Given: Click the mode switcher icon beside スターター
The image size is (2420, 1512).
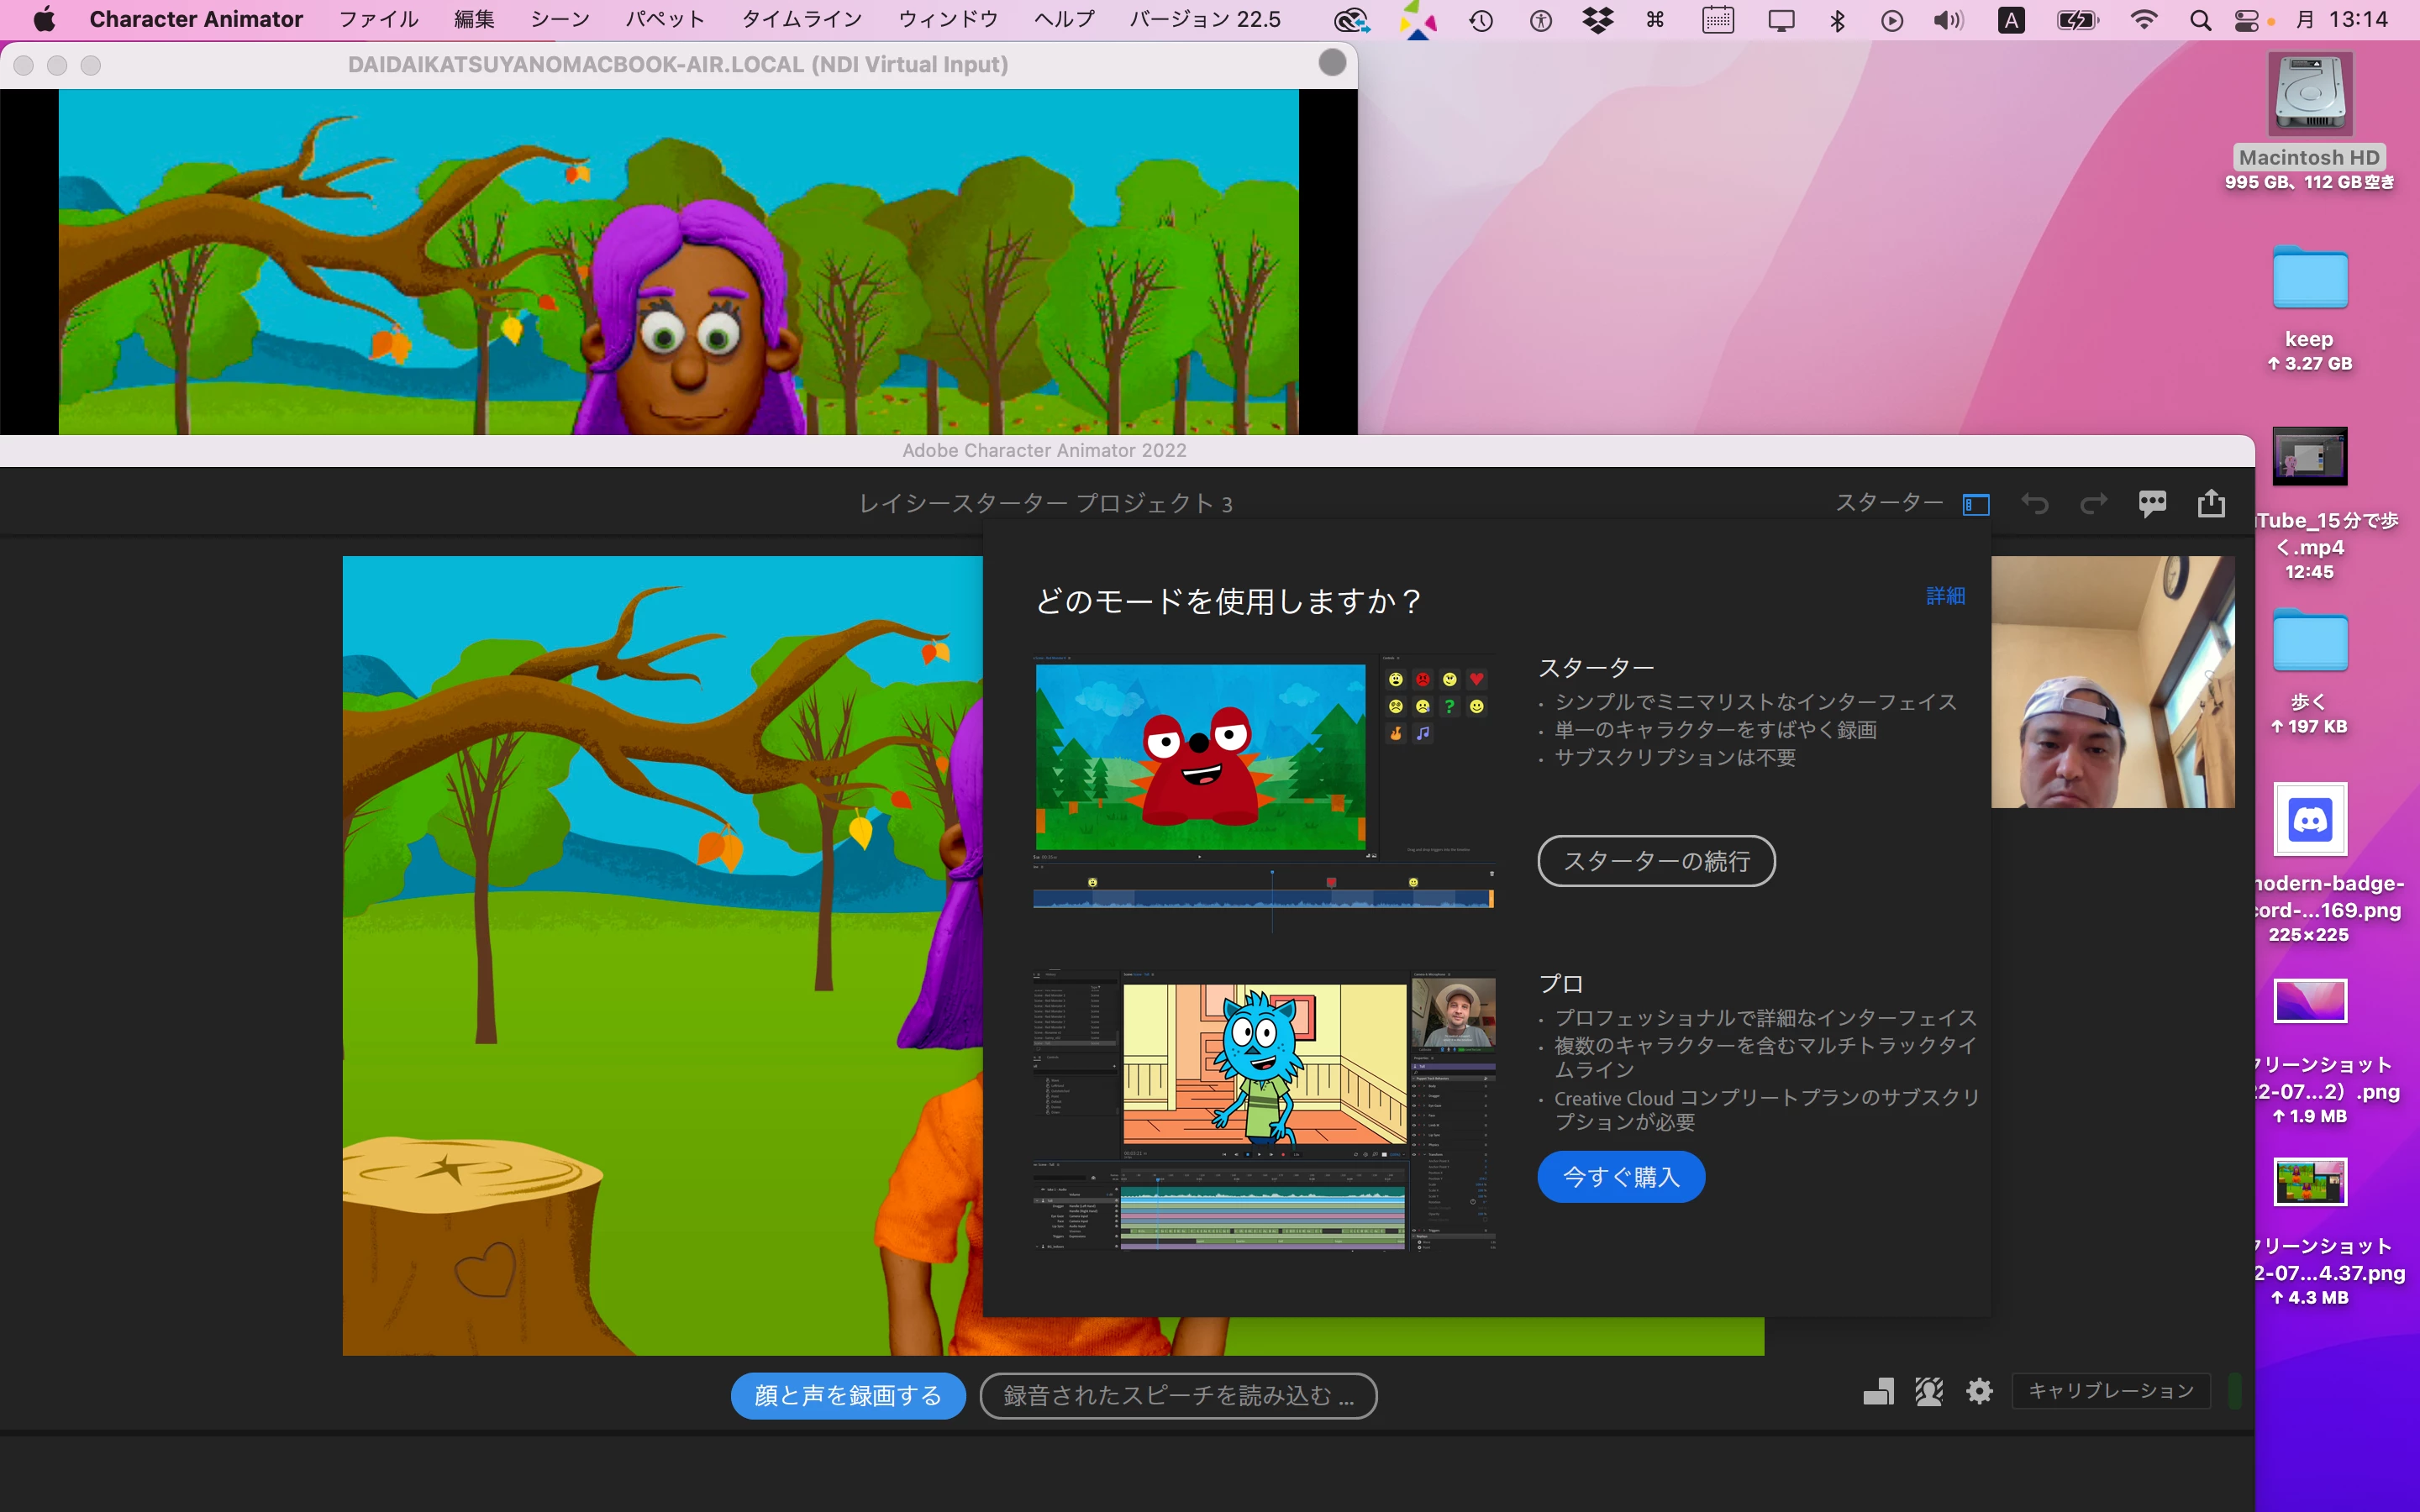Looking at the screenshot, I should pyautogui.click(x=1975, y=504).
